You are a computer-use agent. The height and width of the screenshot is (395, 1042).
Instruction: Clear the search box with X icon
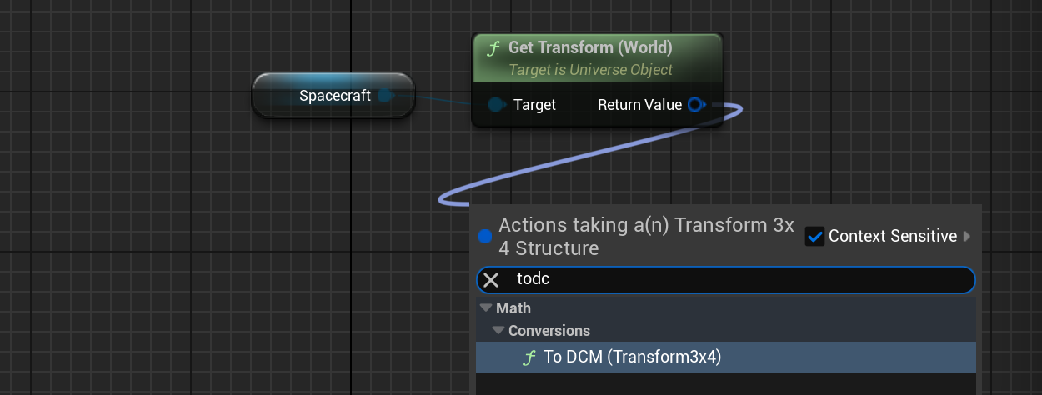click(491, 280)
